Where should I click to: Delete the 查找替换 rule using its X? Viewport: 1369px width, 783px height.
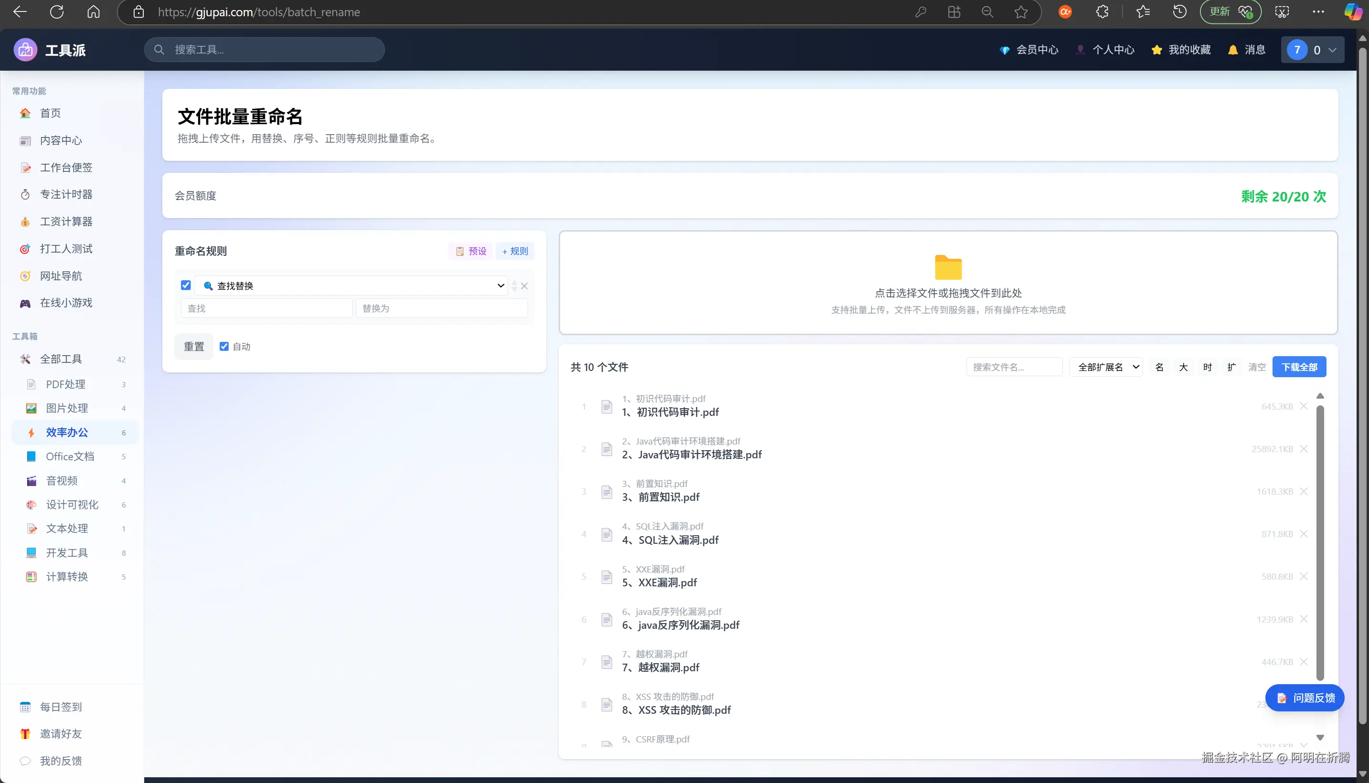click(x=524, y=286)
